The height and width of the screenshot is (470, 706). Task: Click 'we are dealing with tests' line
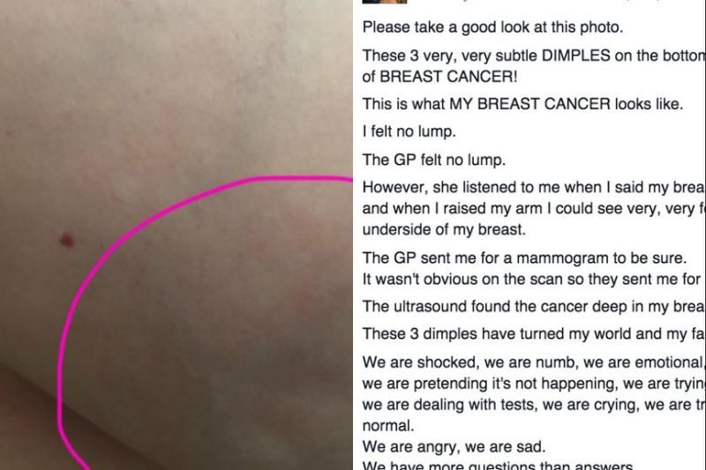[534, 405]
